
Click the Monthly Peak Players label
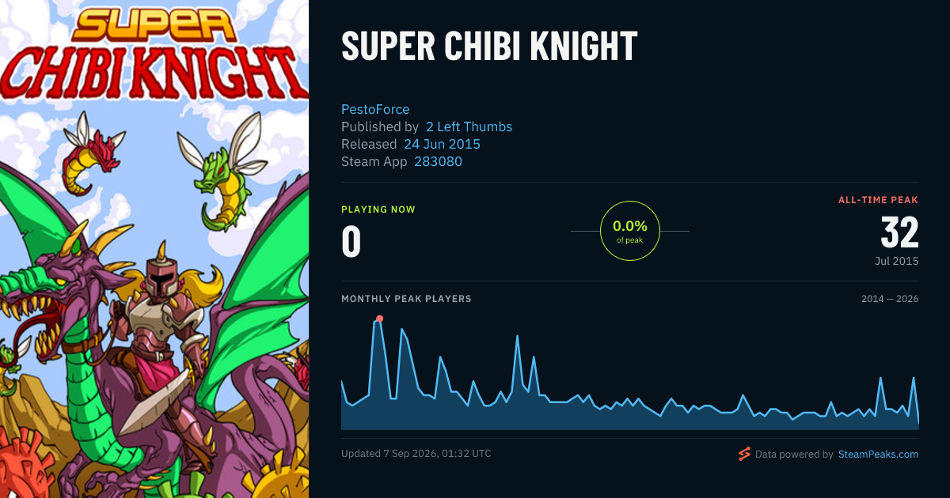tap(406, 299)
